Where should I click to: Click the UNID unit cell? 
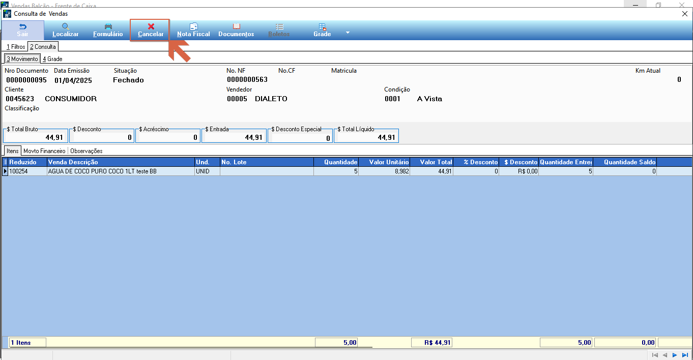coord(207,171)
